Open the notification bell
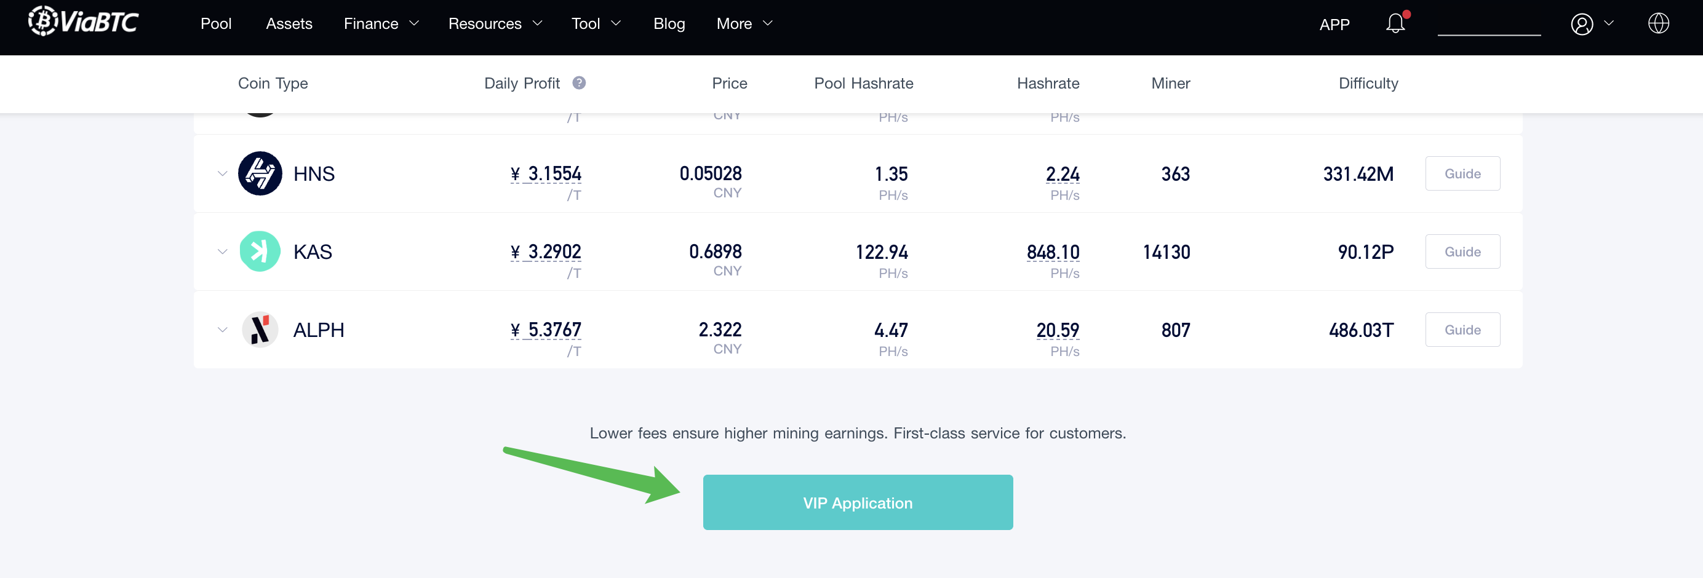This screenshot has height=578, width=1703. point(1395,23)
